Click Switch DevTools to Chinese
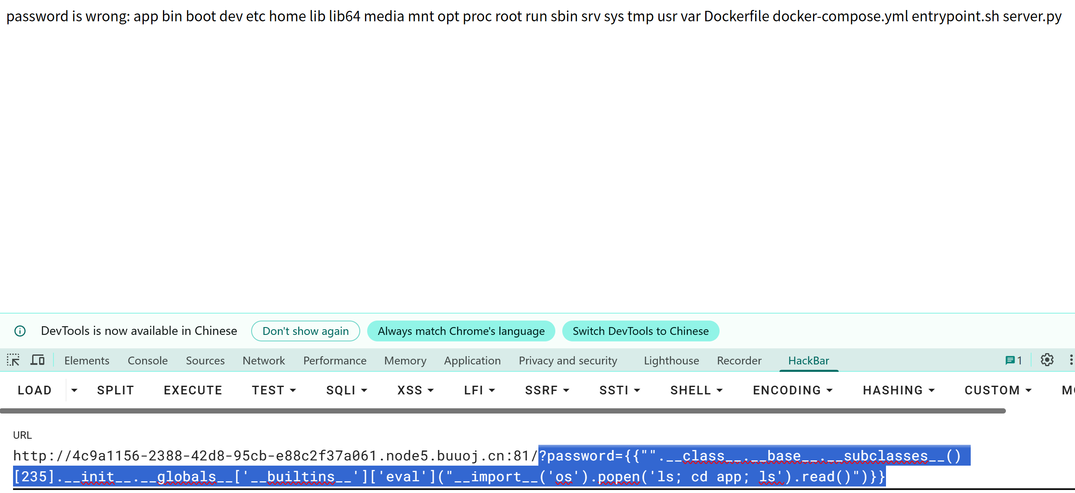Screen dimensions: 1075x493 pos(640,331)
